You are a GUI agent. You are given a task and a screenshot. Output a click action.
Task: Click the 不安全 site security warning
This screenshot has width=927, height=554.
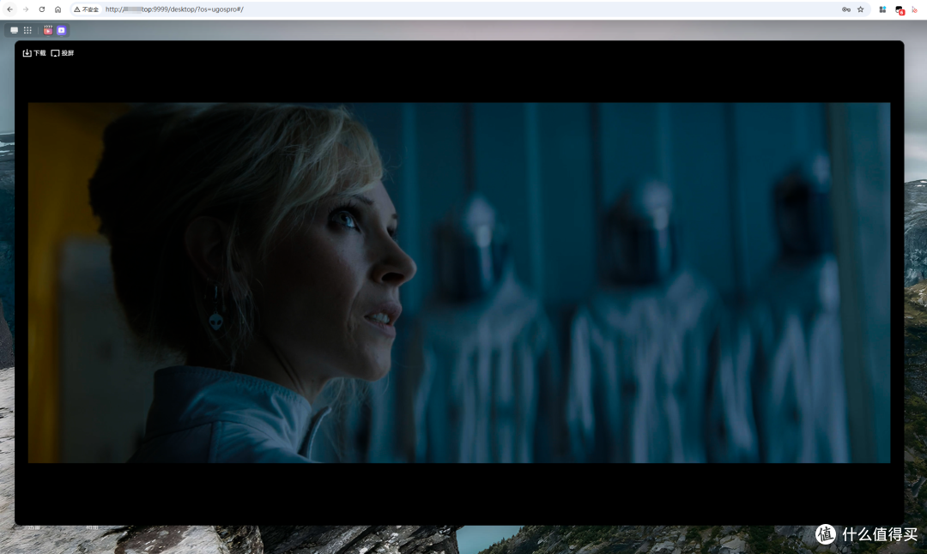[x=87, y=9]
